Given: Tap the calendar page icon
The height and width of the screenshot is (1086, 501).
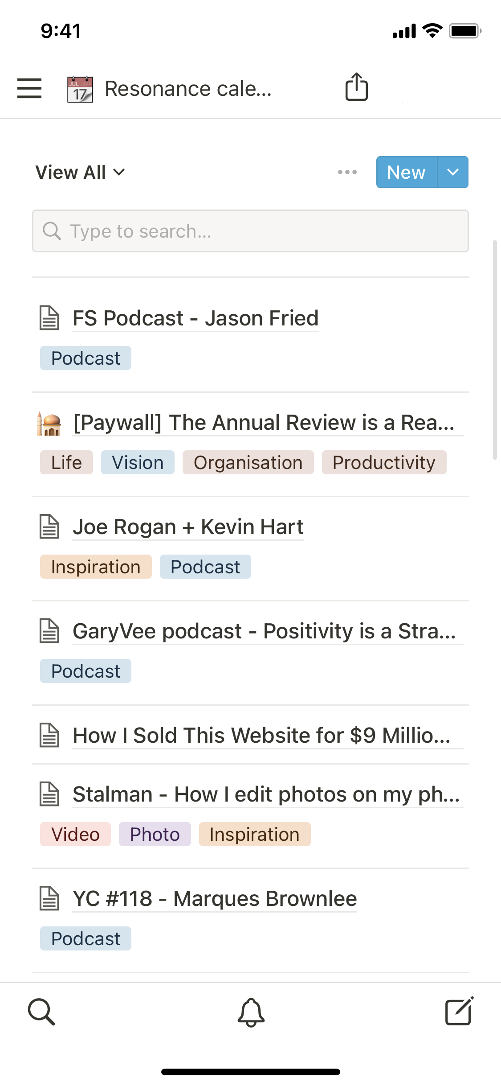Looking at the screenshot, I should [x=80, y=89].
